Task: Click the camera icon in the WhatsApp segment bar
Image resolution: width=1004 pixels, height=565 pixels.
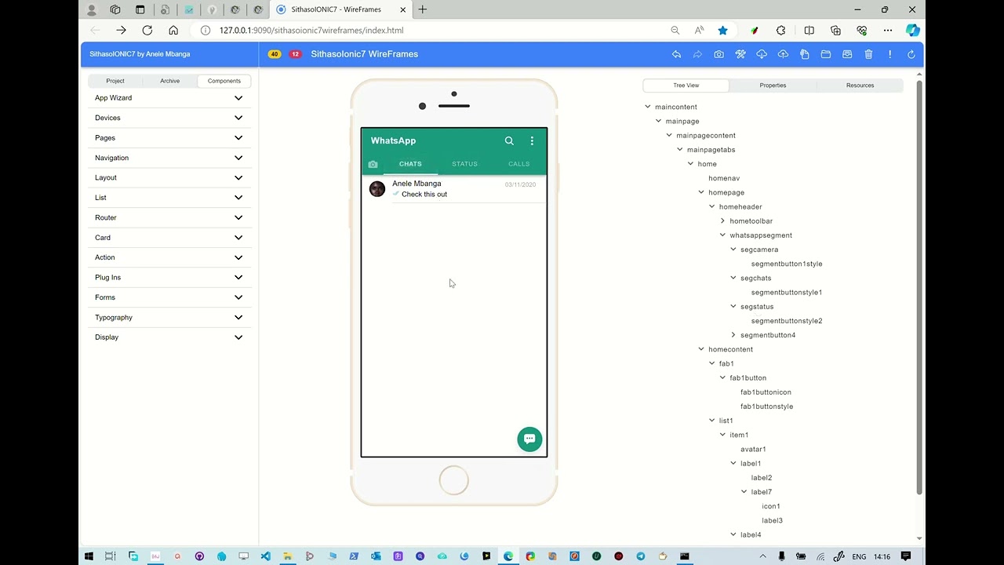Action: click(373, 164)
